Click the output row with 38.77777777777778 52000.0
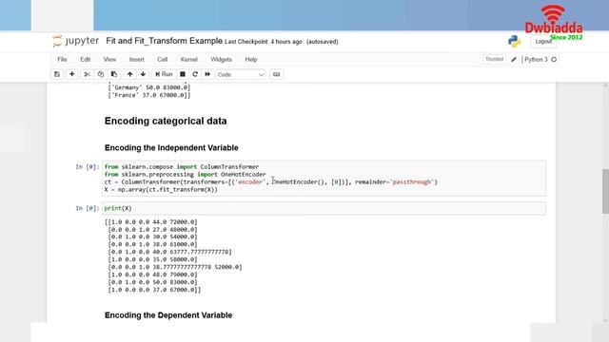The width and height of the screenshot is (609, 342). [175, 267]
